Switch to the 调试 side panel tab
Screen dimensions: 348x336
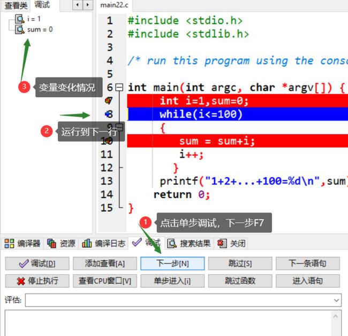coord(42,5)
